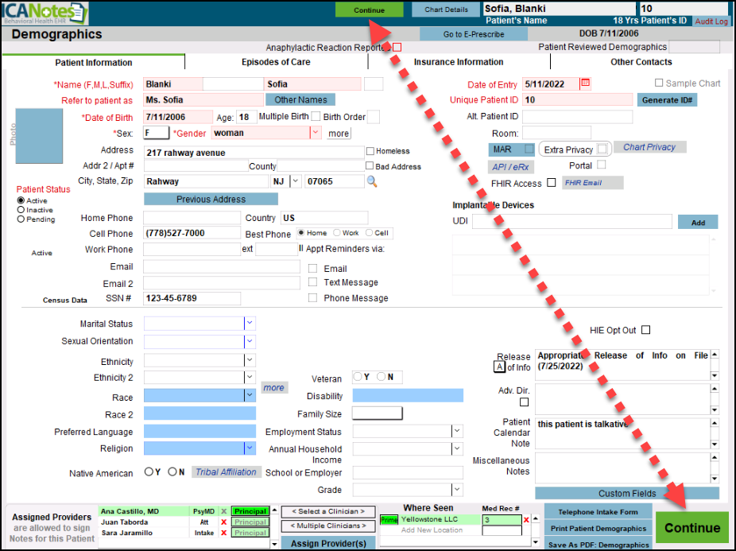Remove provider Sara Jaramillo with red X

[x=223, y=534]
